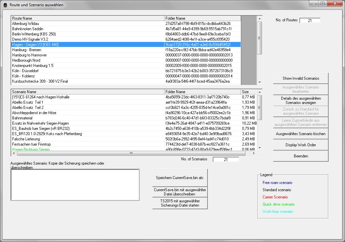Image resolution: width=345 pixels, height=242 pixels.
Task: Click left arrow of horizontal scrollbar
Action: (14, 153)
